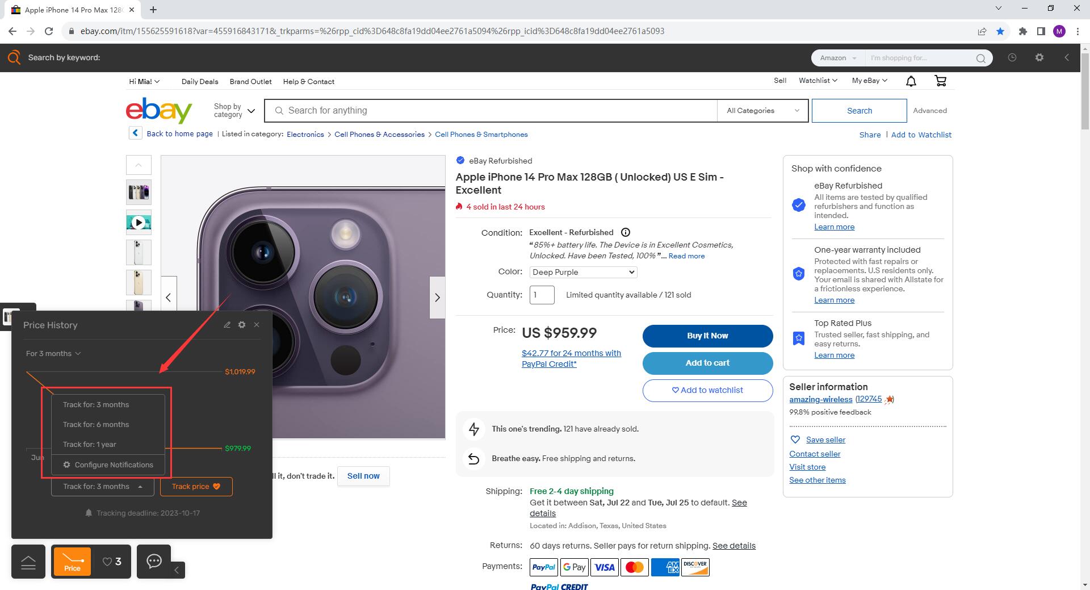Open Brand Outlet

click(x=250, y=82)
